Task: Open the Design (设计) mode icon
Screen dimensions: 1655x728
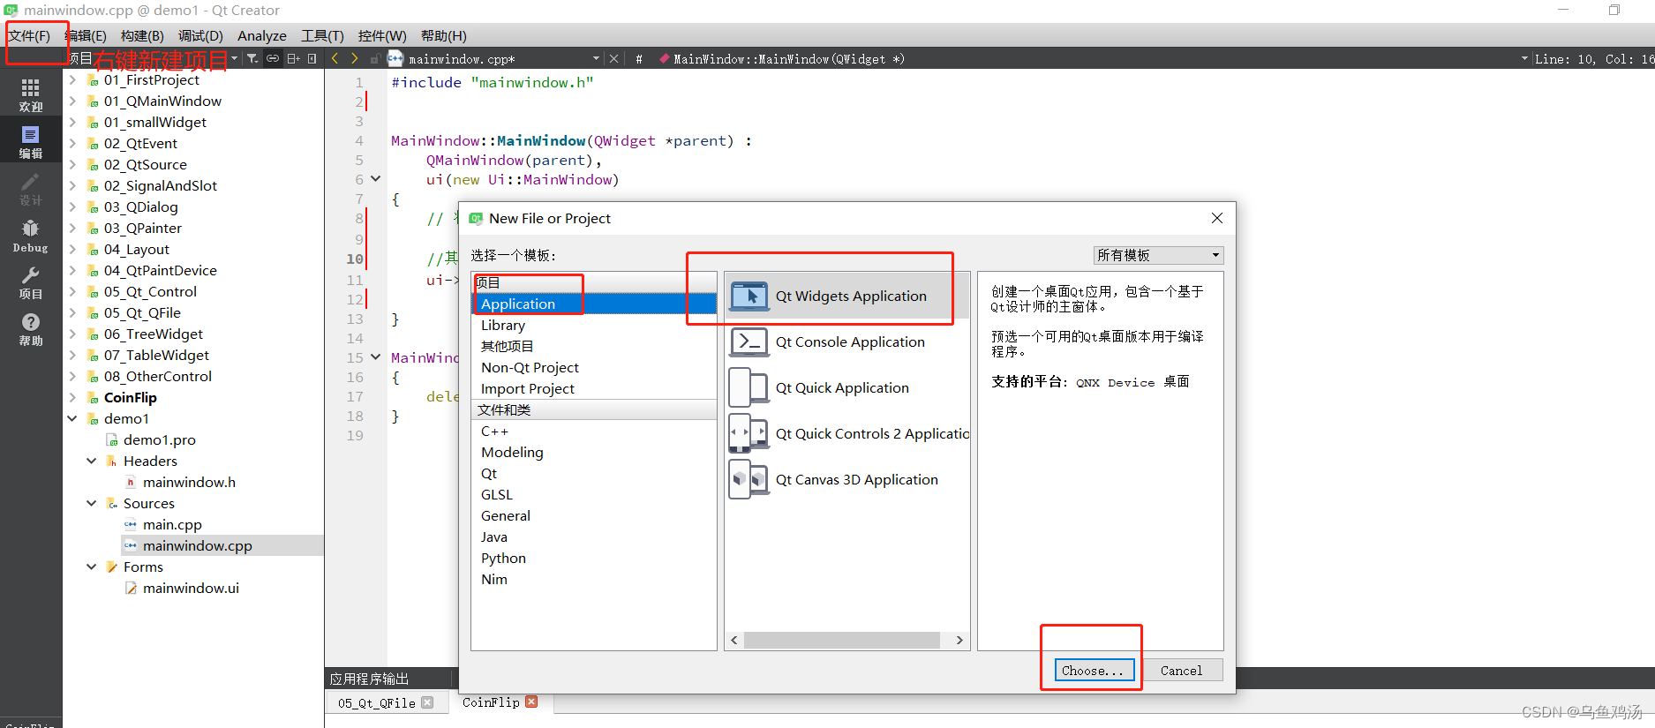Action: click(x=31, y=188)
